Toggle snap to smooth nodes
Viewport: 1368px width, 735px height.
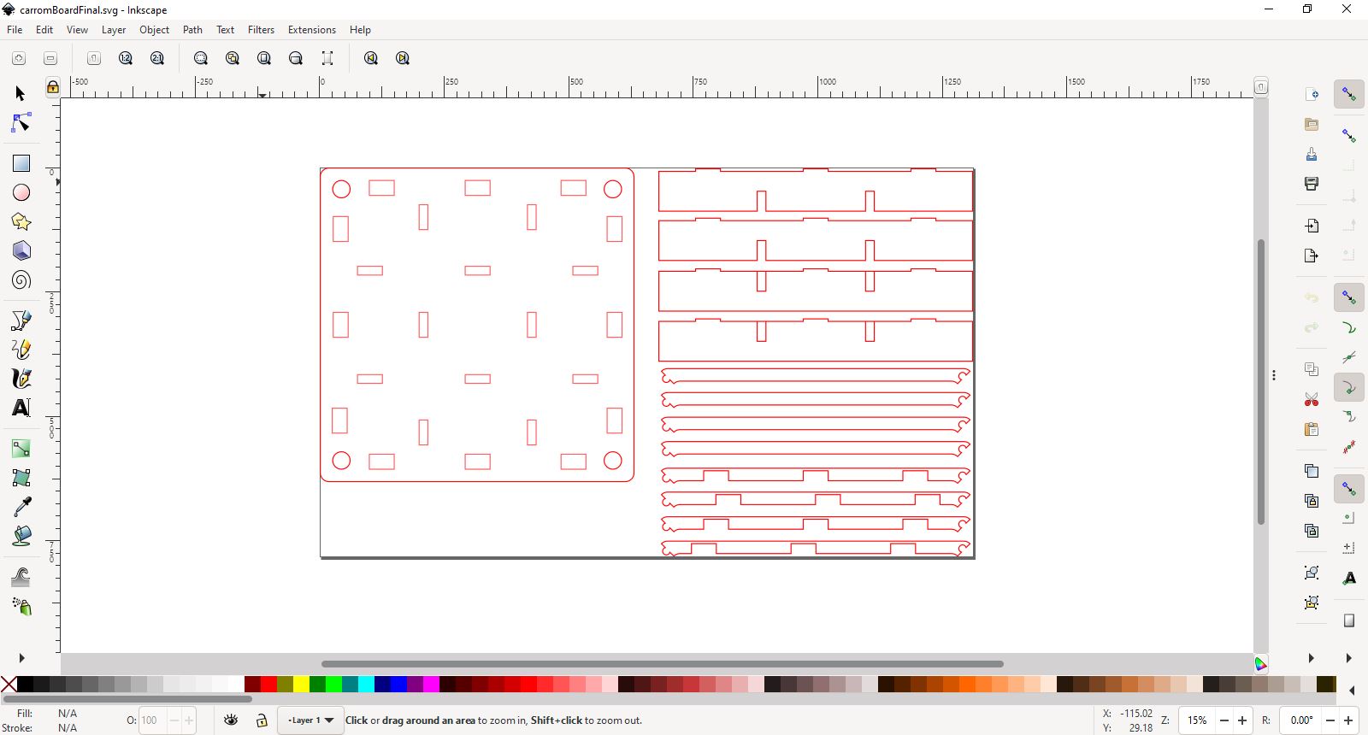click(x=1349, y=417)
